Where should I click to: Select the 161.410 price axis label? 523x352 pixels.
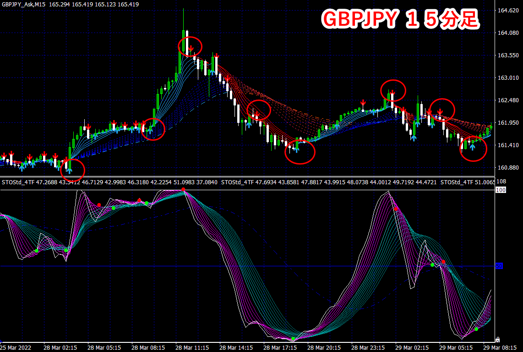[x=508, y=145]
